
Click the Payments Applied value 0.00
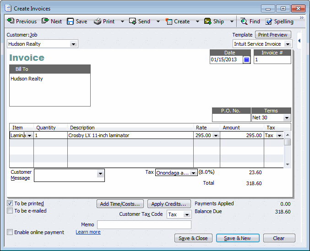285,204
